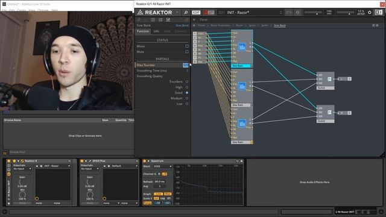This screenshot has width=386, height=217.
Task: Open the Reaktor 6 plug-in window wrench icon
Action: 22,161
